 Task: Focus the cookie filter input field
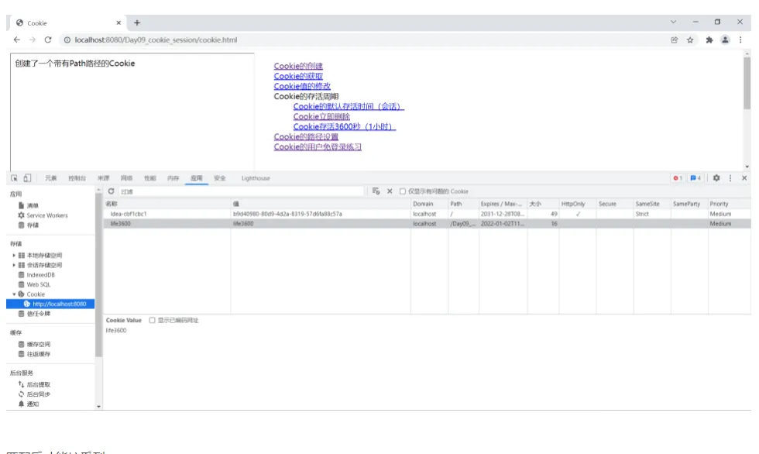pyautogui.click(x=241, y=191)
